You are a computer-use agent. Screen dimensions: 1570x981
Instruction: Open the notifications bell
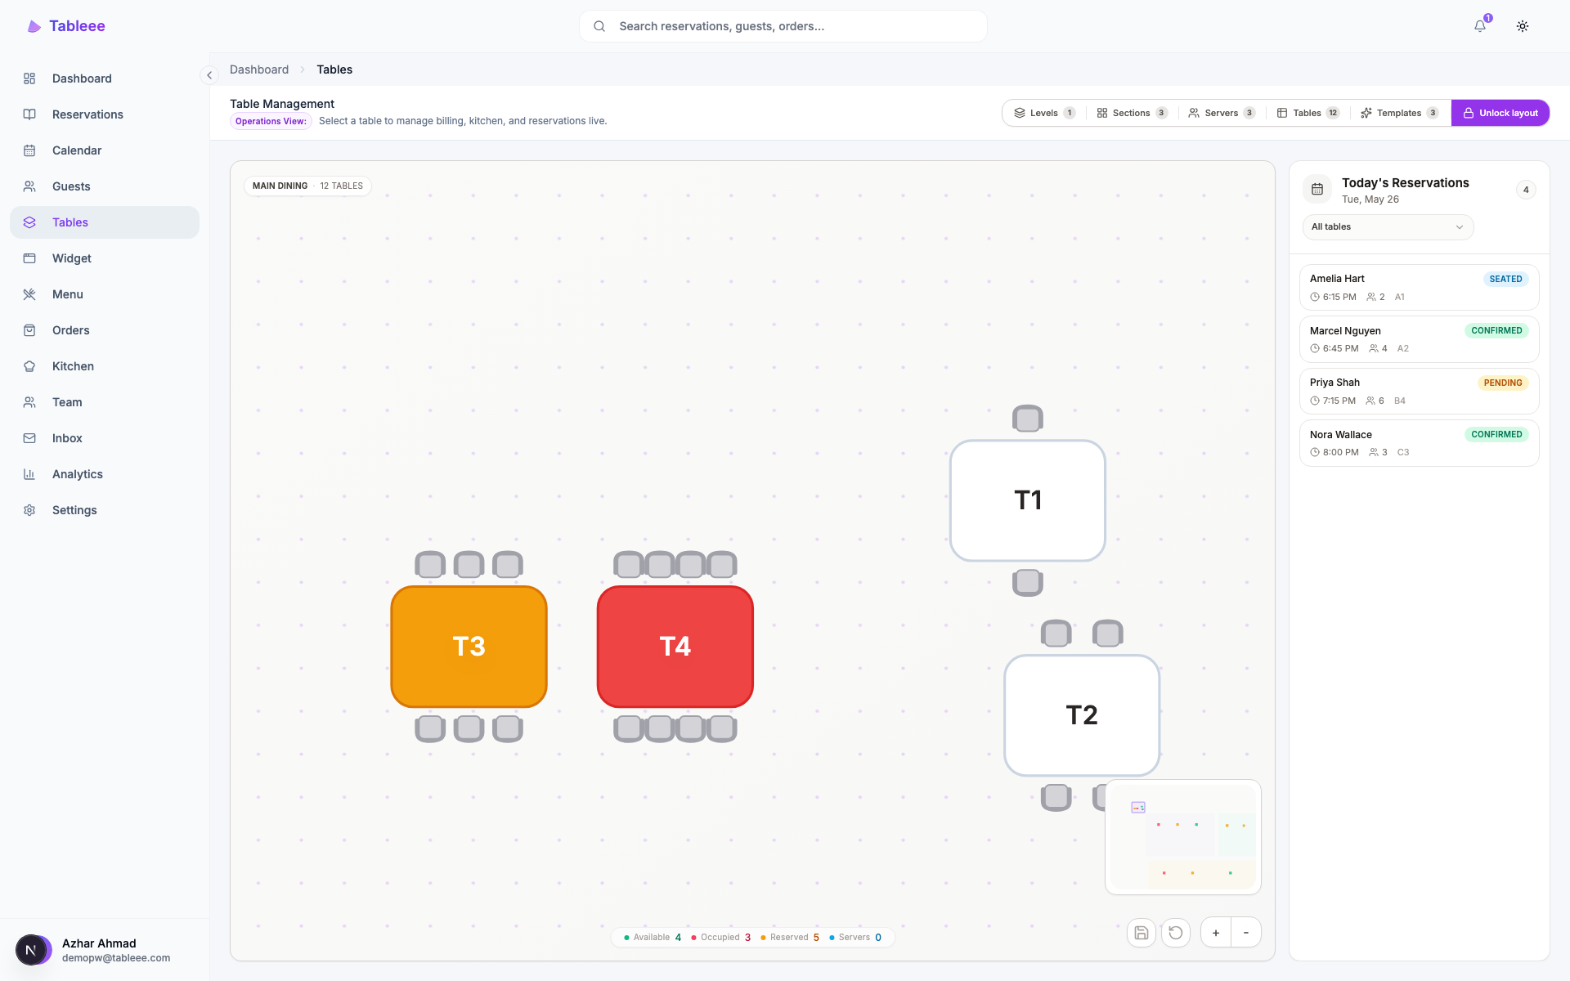tap(1480, 26)
